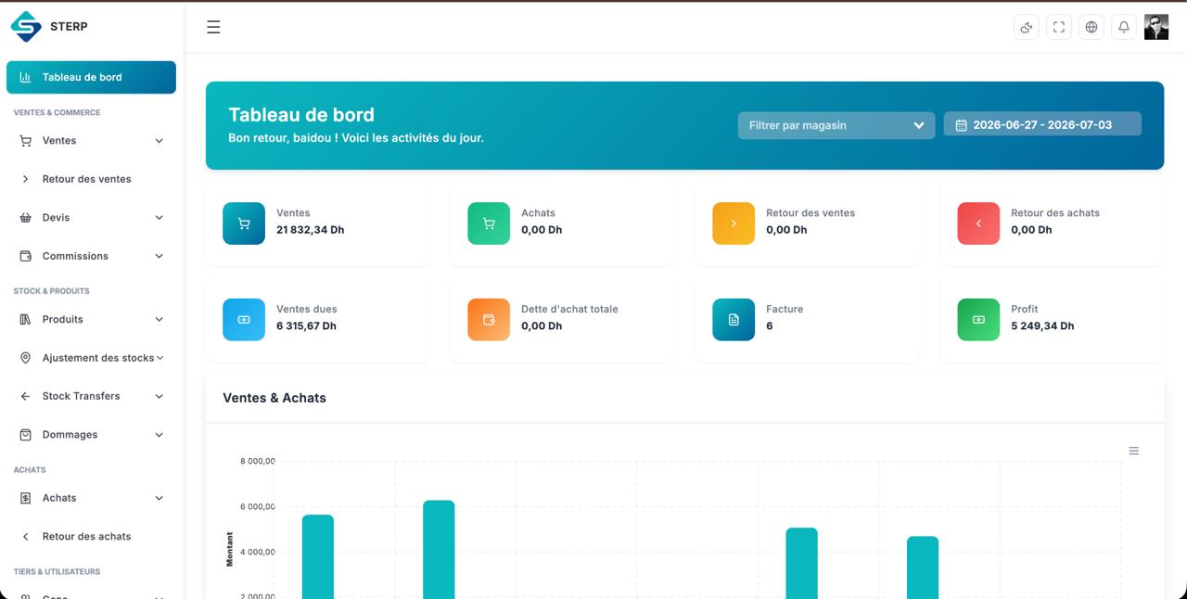Click the STERP logo icon
The image size is (1187, 599).
point(26,26)
